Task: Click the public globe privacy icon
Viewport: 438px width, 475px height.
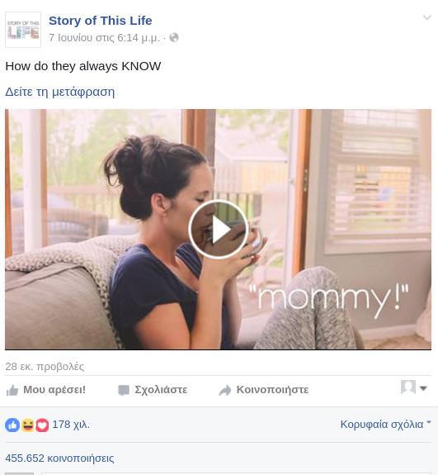Action: coord(174,37)
